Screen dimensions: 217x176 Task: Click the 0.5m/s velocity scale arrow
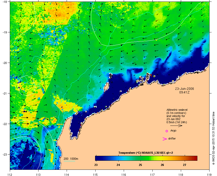[176, 126]
